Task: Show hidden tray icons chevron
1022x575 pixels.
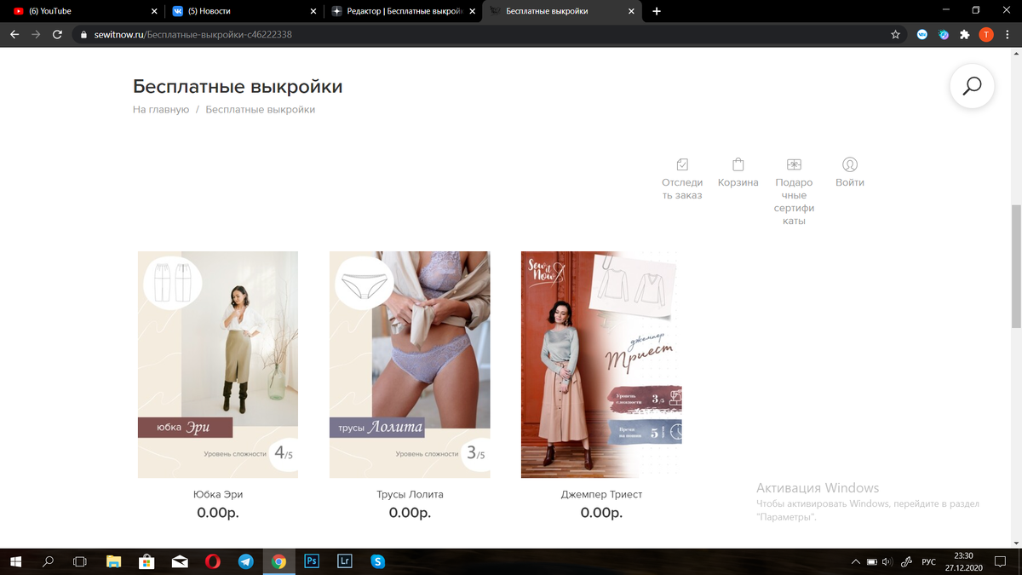Action: [x=856, y=562]
